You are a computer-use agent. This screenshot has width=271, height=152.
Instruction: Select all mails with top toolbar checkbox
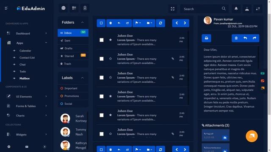click(101, 23)
